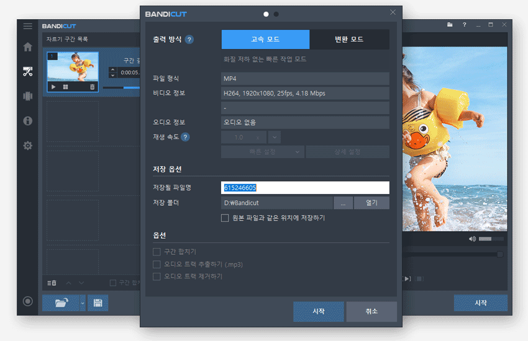Click 취소 button in the dialog
528x341 pixels.
[371, 311]
